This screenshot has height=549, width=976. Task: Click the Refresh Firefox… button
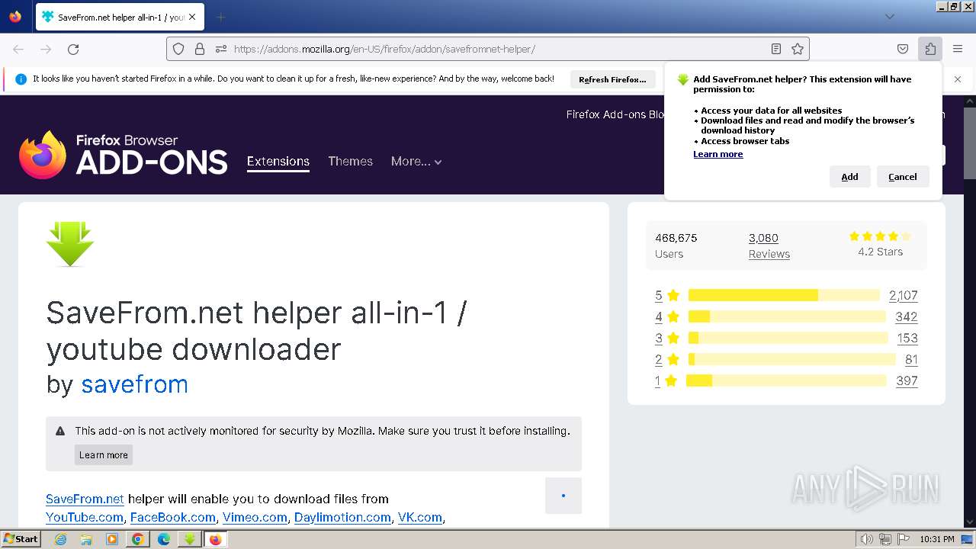point(612,79)
